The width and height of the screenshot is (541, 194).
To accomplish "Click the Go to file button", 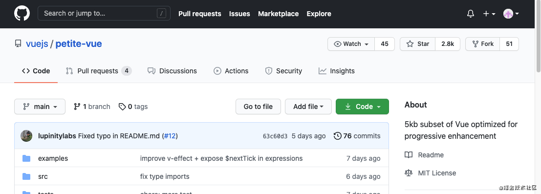I will point(258,107).
